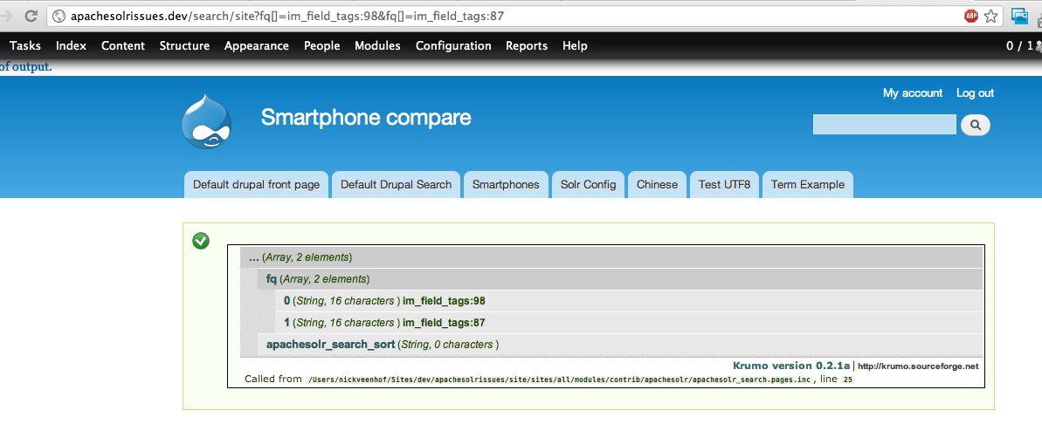Click the Log out link
This screenshot has width=1042, height=431.
(x=975, y=93)
